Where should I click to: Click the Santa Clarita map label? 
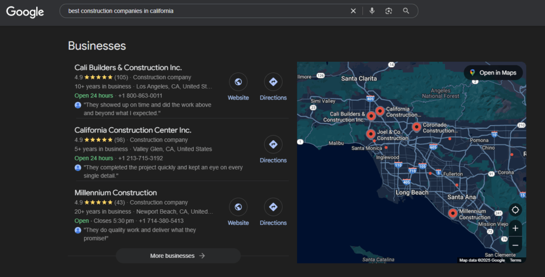point(359,79)
